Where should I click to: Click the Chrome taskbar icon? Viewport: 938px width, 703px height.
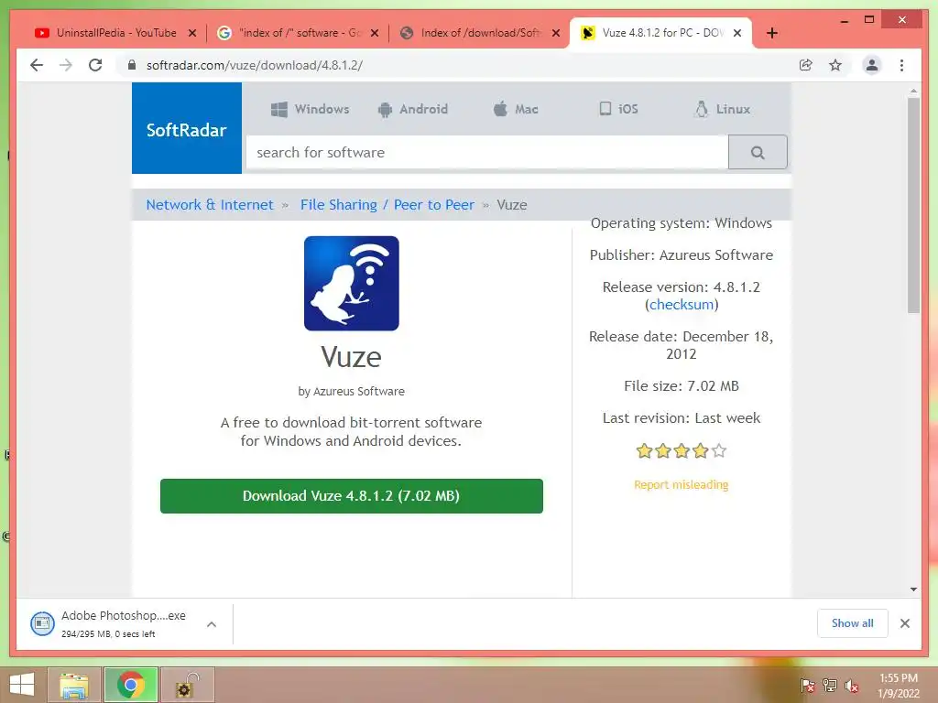pos(130,685)
